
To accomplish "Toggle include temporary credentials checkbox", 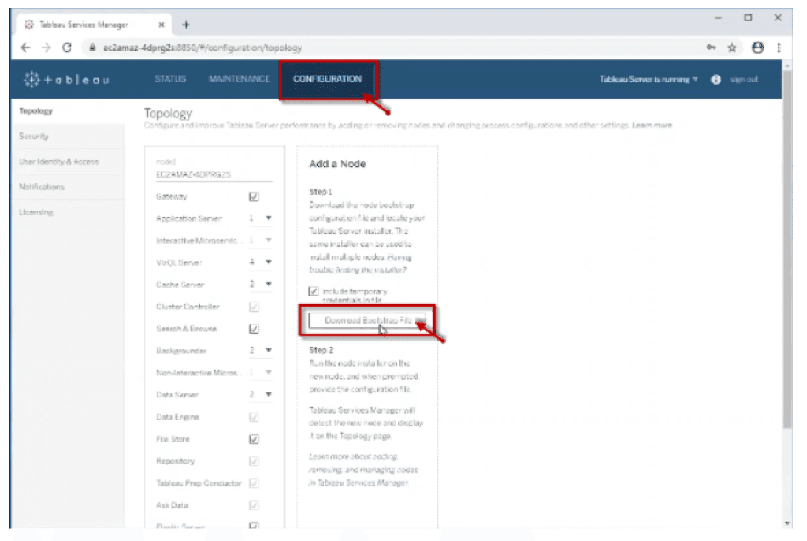I will (x=313, y=291).
